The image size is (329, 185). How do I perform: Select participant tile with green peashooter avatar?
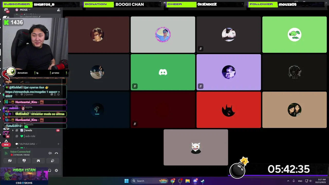click(x=294, y=34)
